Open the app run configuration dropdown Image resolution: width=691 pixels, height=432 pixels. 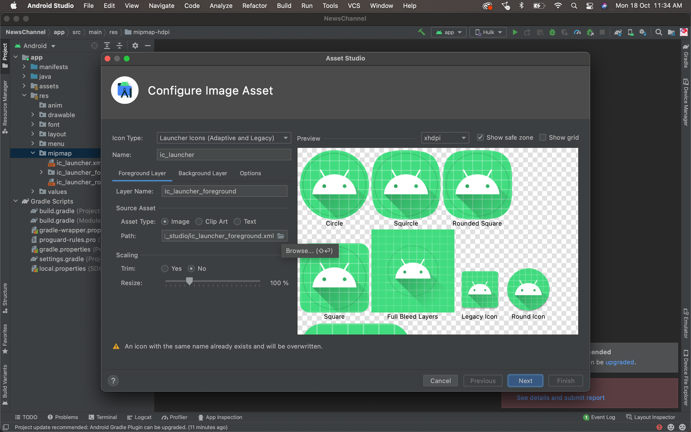tap(449, 32)
